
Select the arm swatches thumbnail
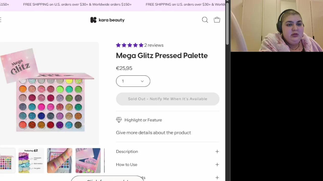point(60,161)
